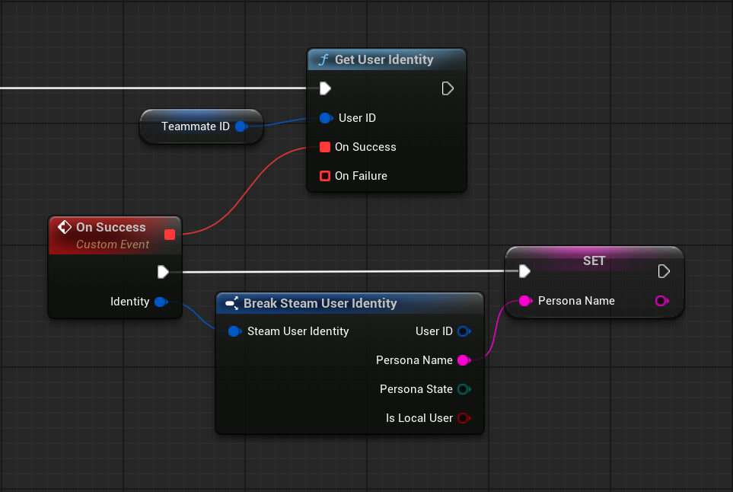The width and height of the screenshot is (733, 492).
Task: Click the magenta Persona Name output pin on Break node
Action: 464,360
